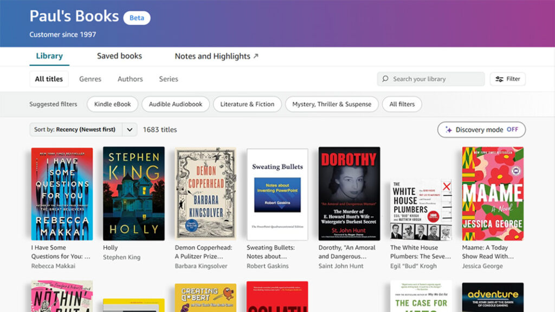Click the Discovery mode sparkle icon
Screen dimensions: 555x312
[x=448, y=130]
